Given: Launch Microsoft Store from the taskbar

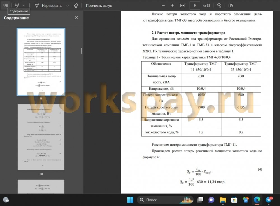Looking at the screenshot, I should point(234,200).
